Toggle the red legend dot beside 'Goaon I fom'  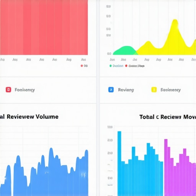[x=126, y=66]
